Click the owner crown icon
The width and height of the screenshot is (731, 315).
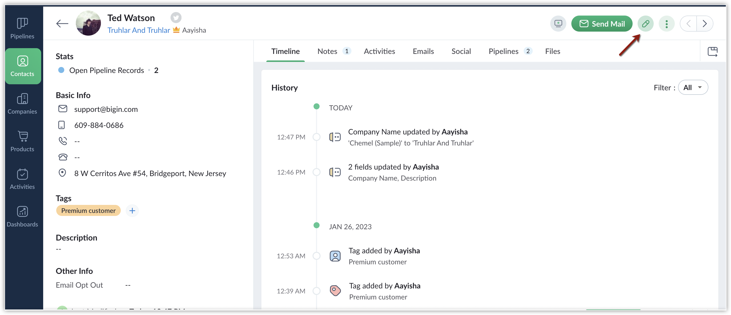[x=176, y=30]
